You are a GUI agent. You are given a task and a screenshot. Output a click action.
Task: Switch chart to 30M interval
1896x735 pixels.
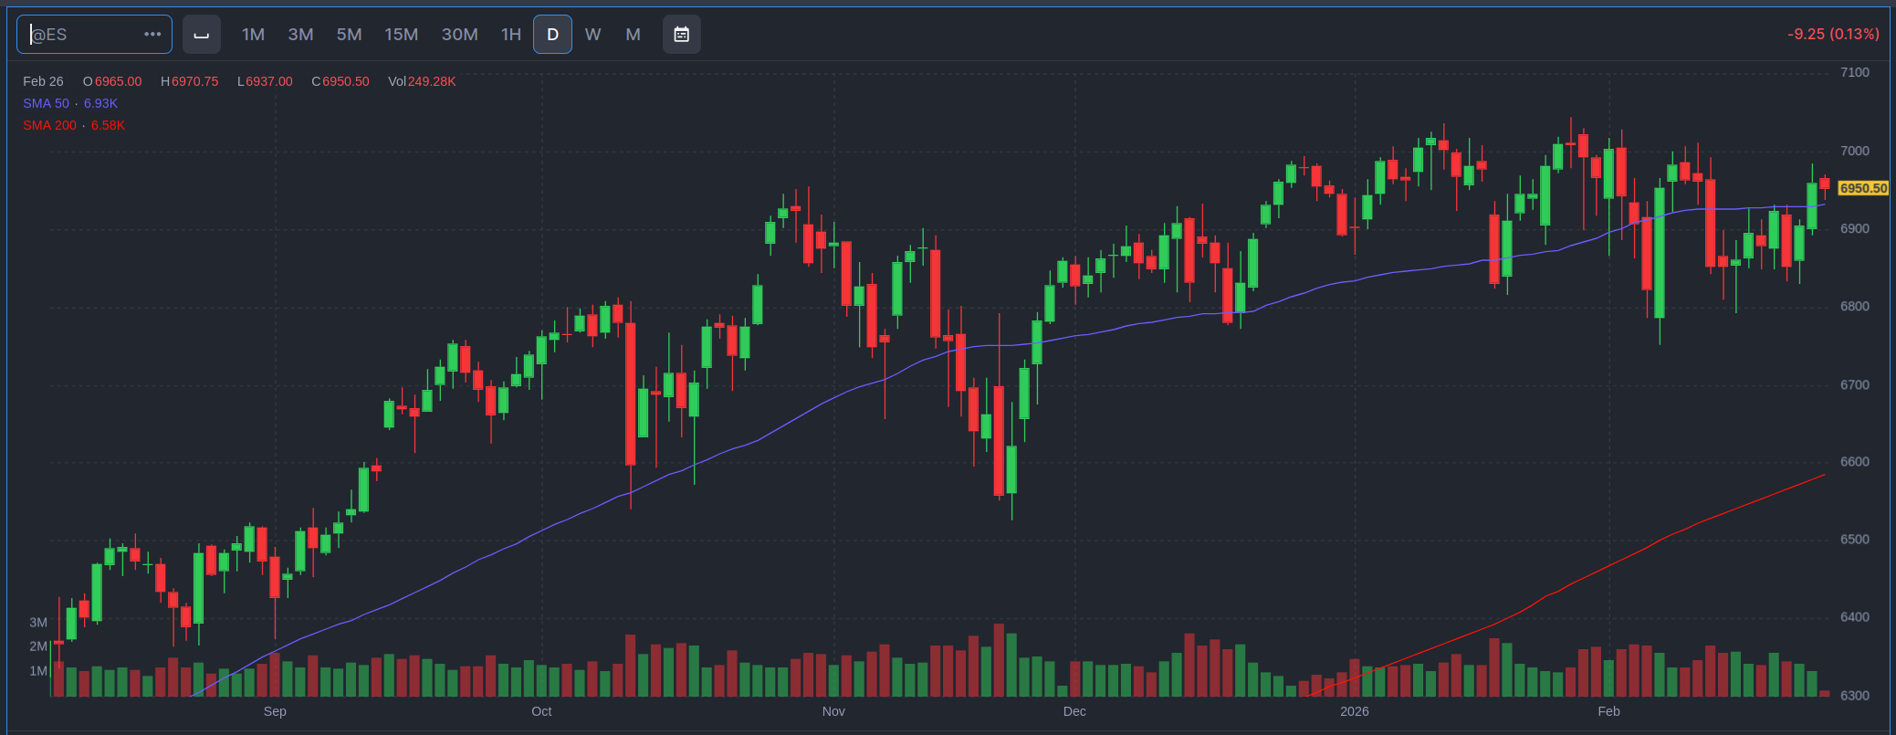(459, 35)
